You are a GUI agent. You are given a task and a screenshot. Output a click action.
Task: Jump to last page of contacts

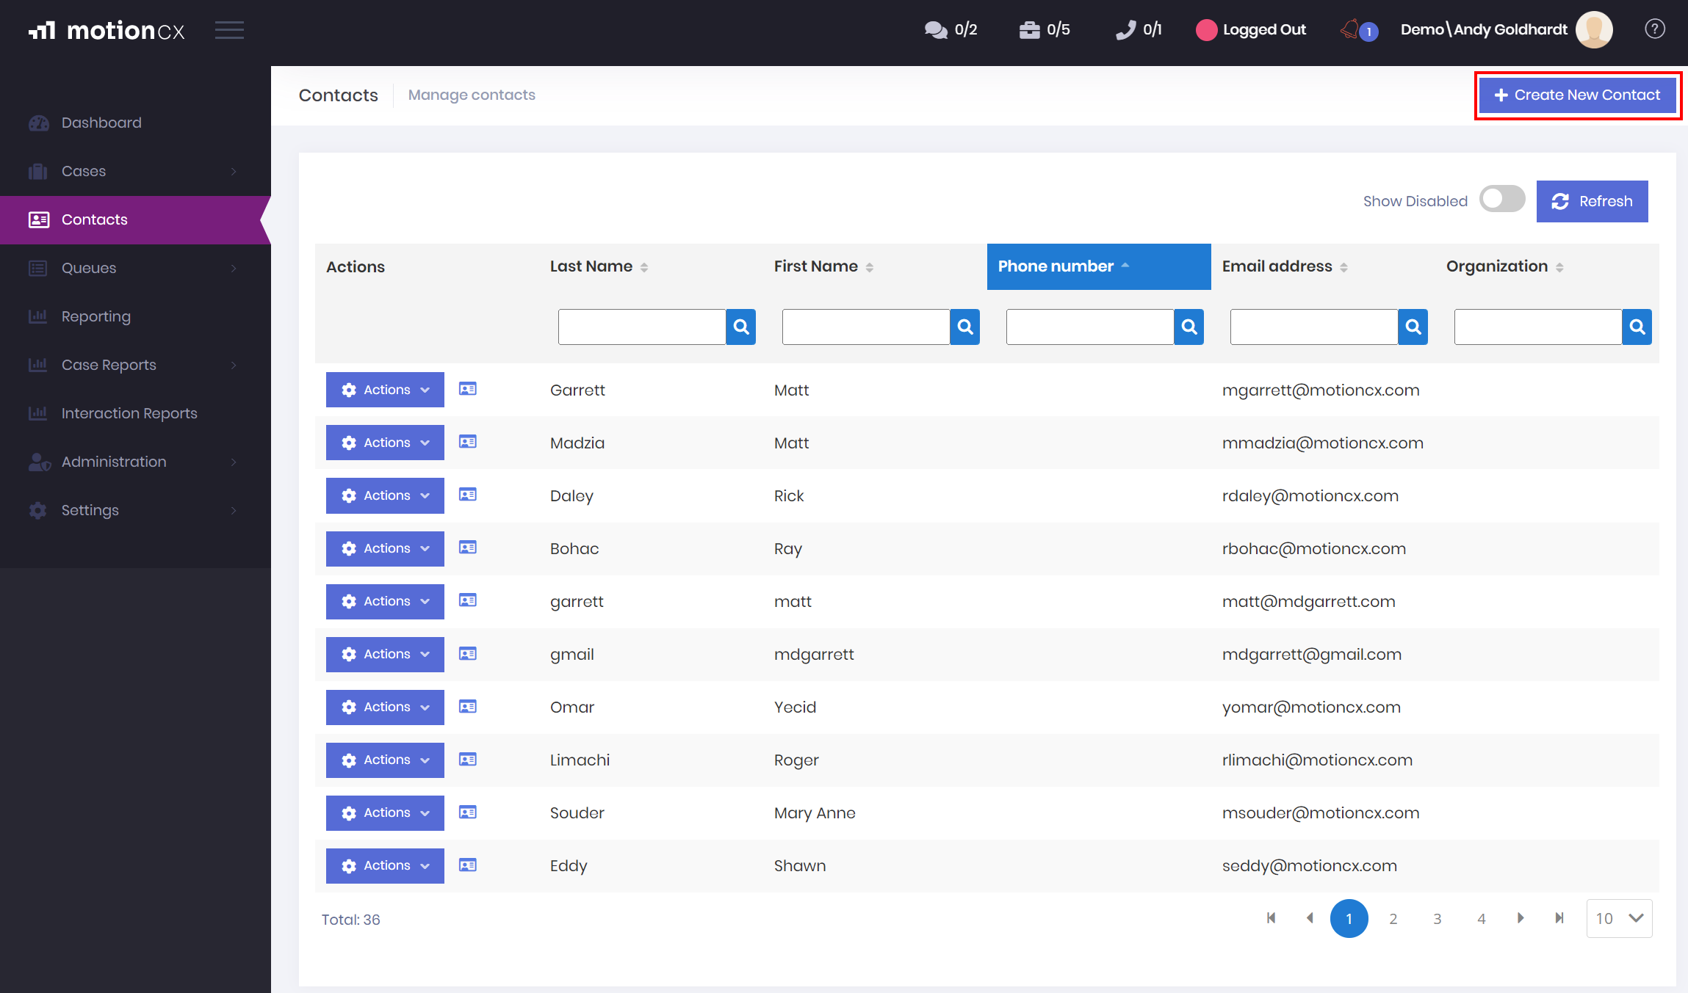(x=1559, y=918)
